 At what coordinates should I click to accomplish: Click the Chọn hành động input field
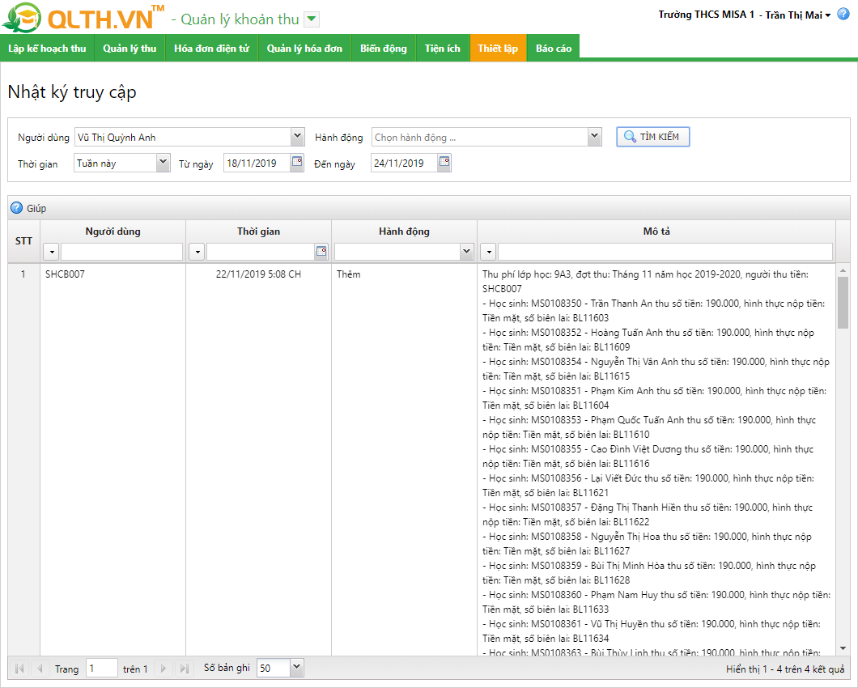(480, 137)
